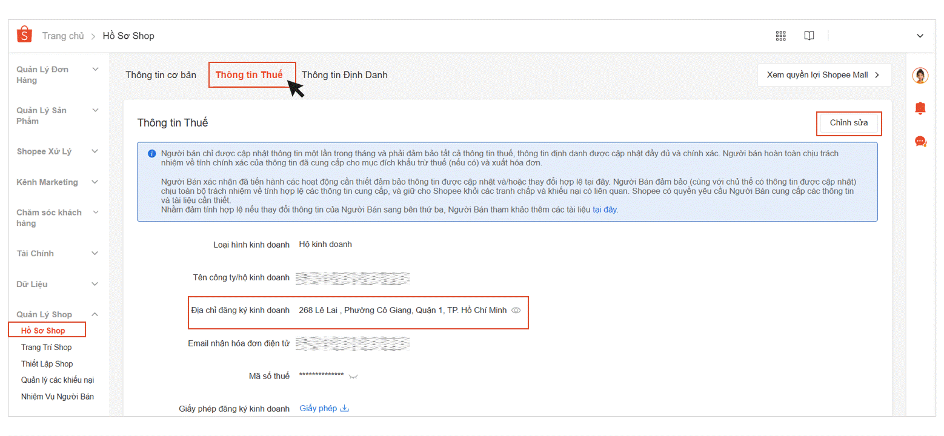This screenshot has width=944, height=436.
Task: Collapse the Quản Lý Shop section
Action: tap(95, 314)
